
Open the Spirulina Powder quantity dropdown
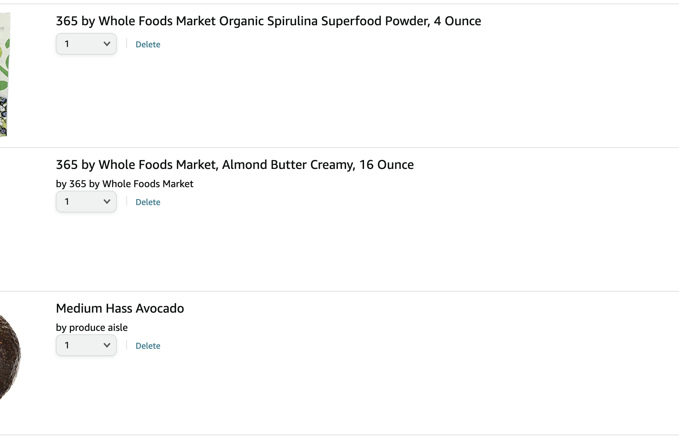tap(86, 44)
